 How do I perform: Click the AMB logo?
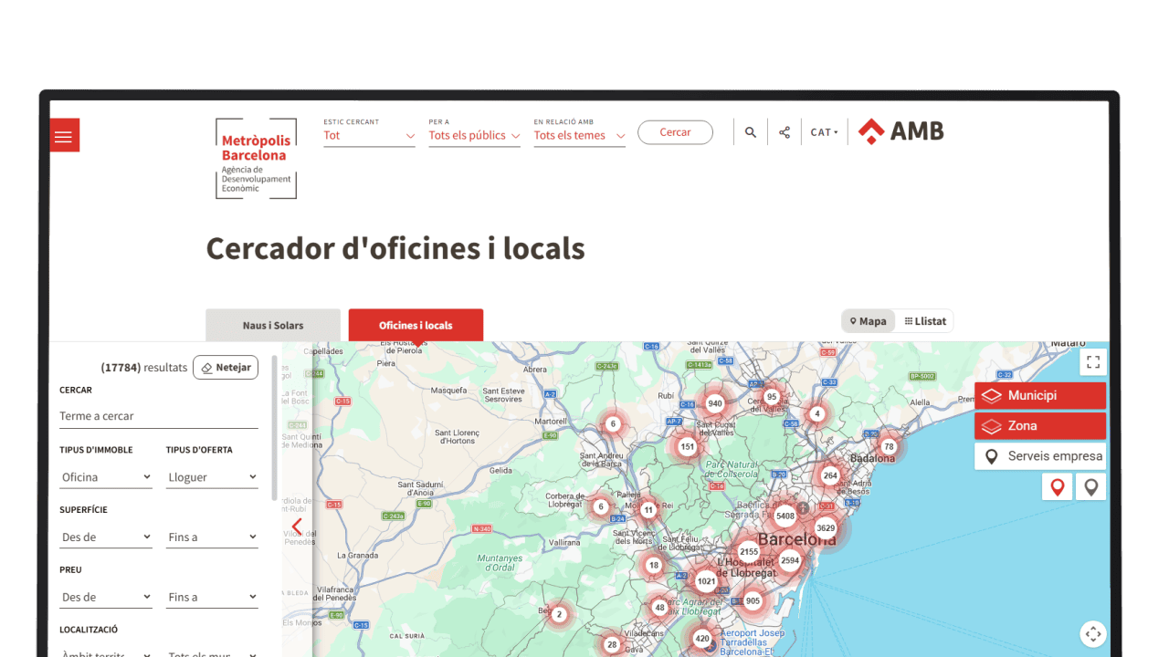pyautogui.click(x=900, y=131)
